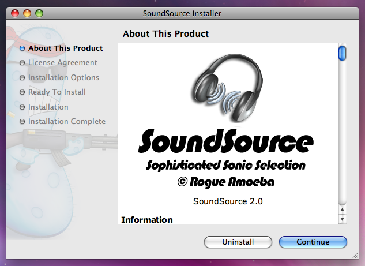
Task: Click the scroll down arrow
Action: pos(342,219)
